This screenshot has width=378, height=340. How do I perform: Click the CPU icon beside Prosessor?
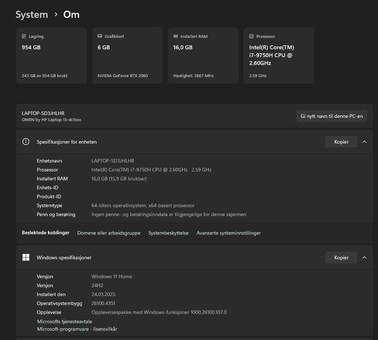[x=252, y=37]
